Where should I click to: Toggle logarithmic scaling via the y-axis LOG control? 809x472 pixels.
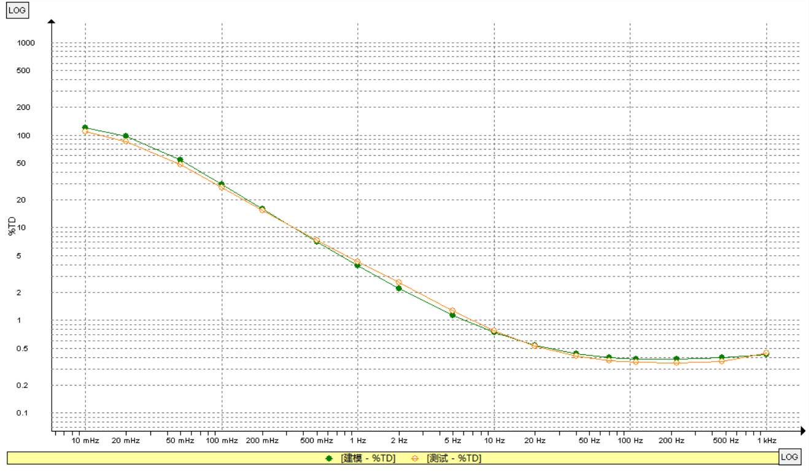pos(17,10)
